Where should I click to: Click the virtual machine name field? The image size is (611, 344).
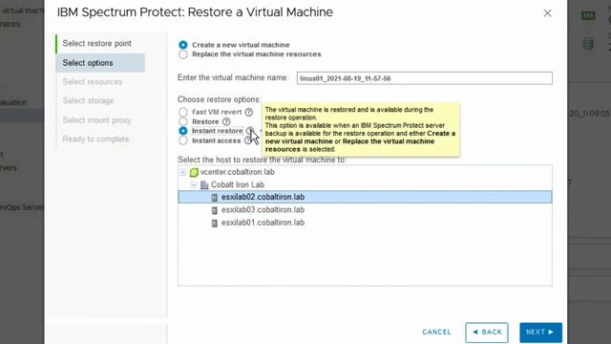click(424, 78)
